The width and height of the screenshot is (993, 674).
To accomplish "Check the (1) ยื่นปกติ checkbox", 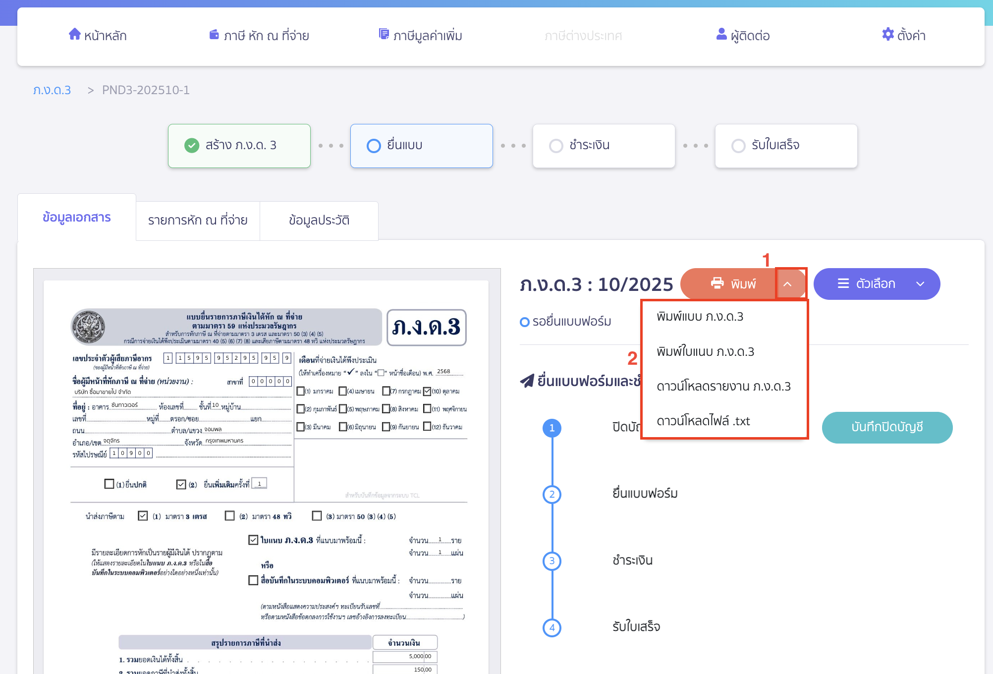I will point(110,484).
